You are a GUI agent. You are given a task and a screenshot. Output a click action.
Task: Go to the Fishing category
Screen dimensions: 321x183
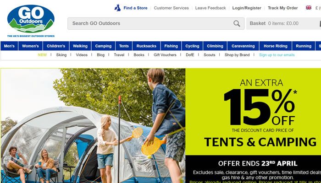click(171, 46)
